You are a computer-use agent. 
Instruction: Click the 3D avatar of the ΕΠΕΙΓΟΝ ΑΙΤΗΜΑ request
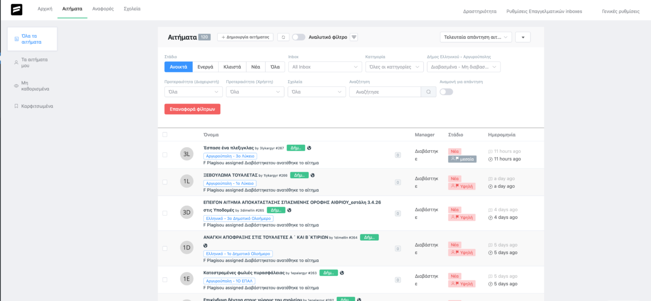pos(187,213)
